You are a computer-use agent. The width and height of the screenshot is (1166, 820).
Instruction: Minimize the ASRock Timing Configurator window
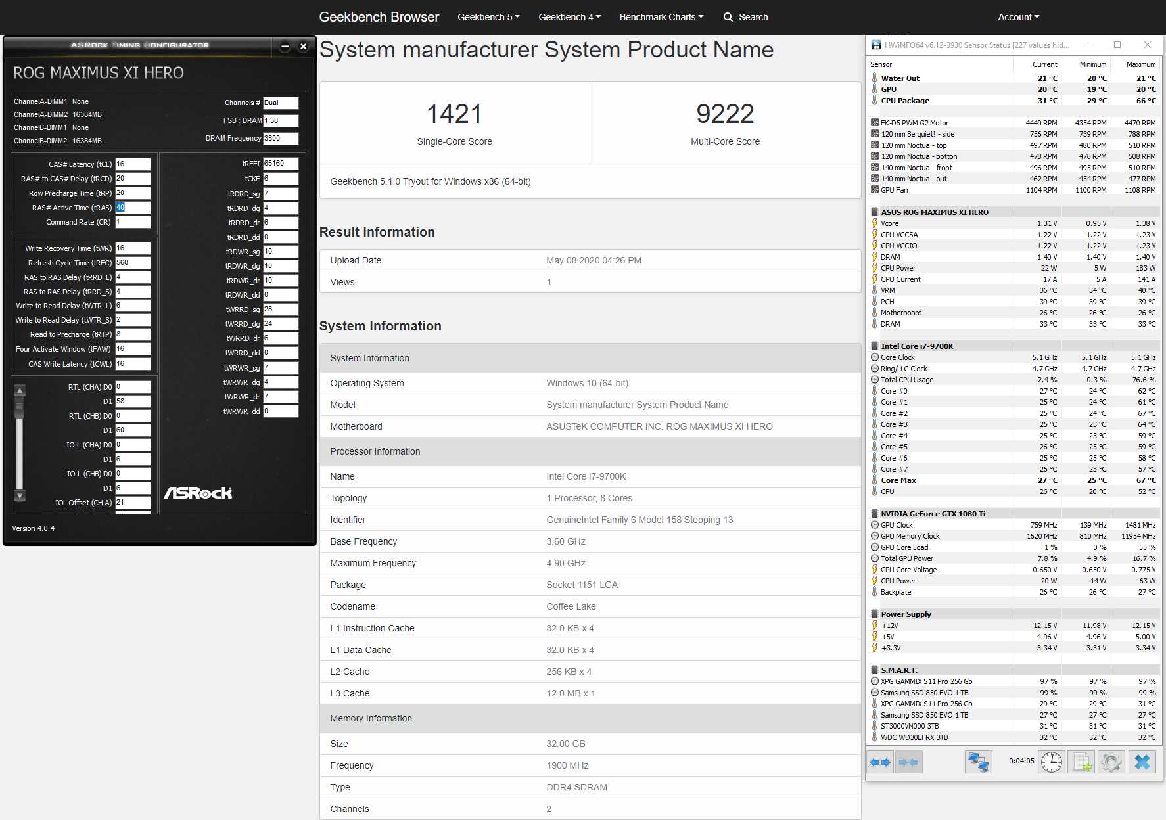point(285,46)
